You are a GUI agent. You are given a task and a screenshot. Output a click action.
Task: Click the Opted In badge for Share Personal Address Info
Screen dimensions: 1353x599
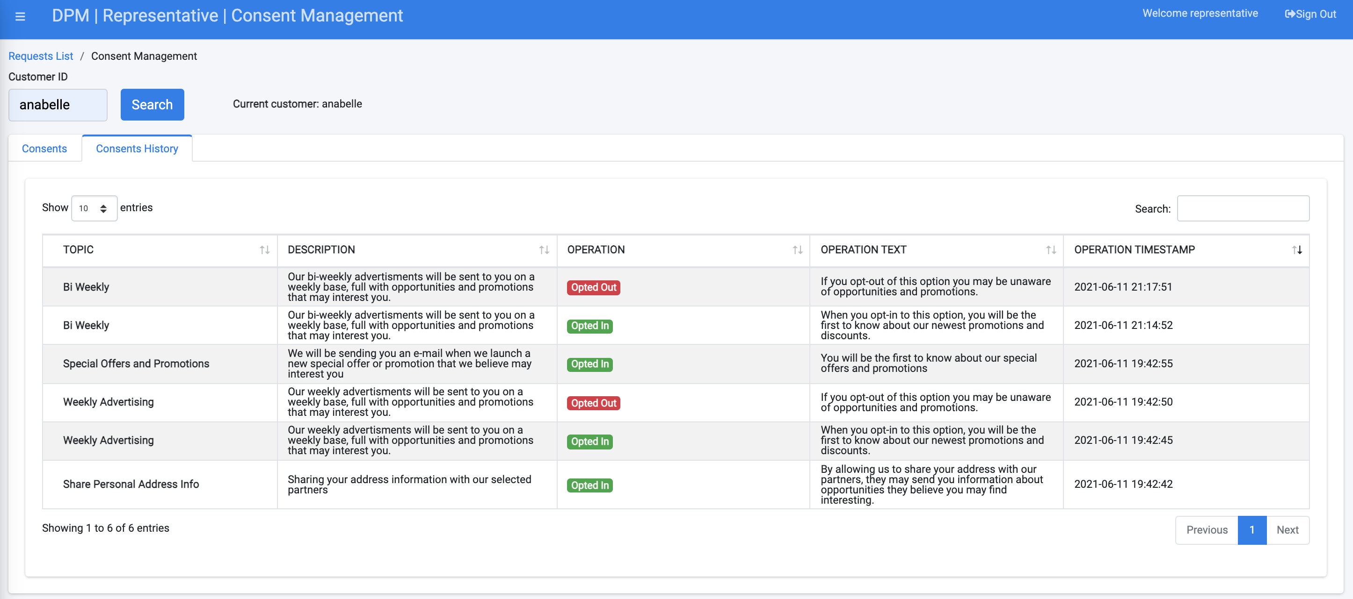click(x=589, y=485)
